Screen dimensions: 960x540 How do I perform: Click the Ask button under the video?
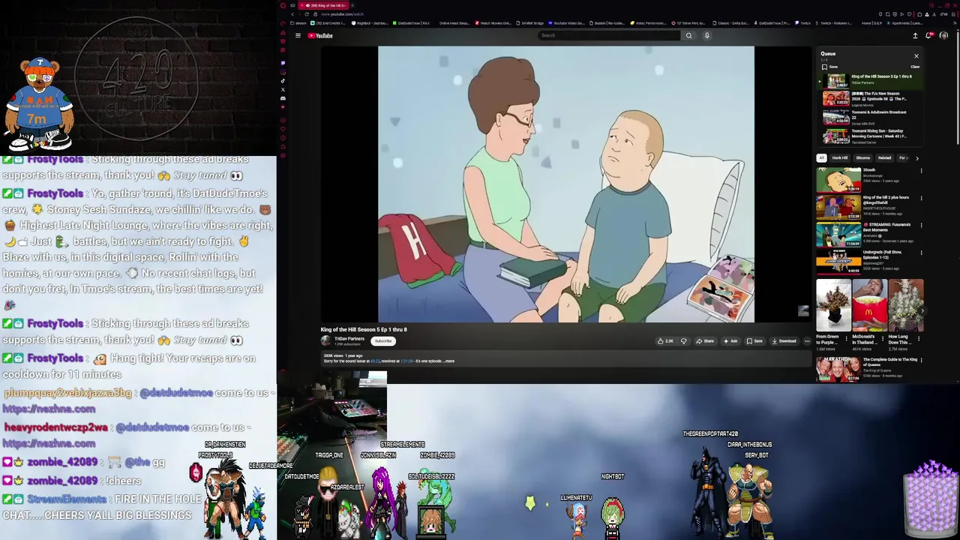(730, 341)
